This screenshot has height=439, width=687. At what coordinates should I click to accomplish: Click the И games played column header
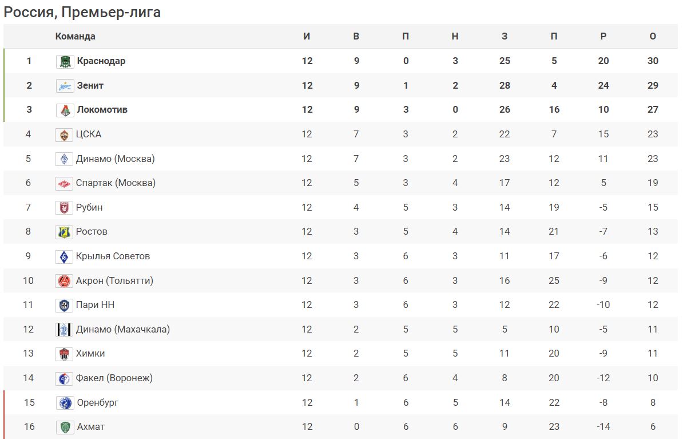(x=307, y=37)
